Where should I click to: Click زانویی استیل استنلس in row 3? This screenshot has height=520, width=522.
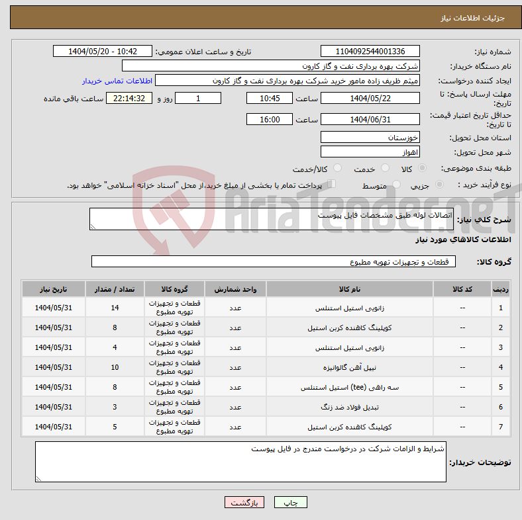click(350, 348)
